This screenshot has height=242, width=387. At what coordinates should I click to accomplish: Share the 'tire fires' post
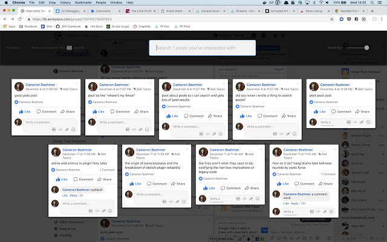click(252, 188)
